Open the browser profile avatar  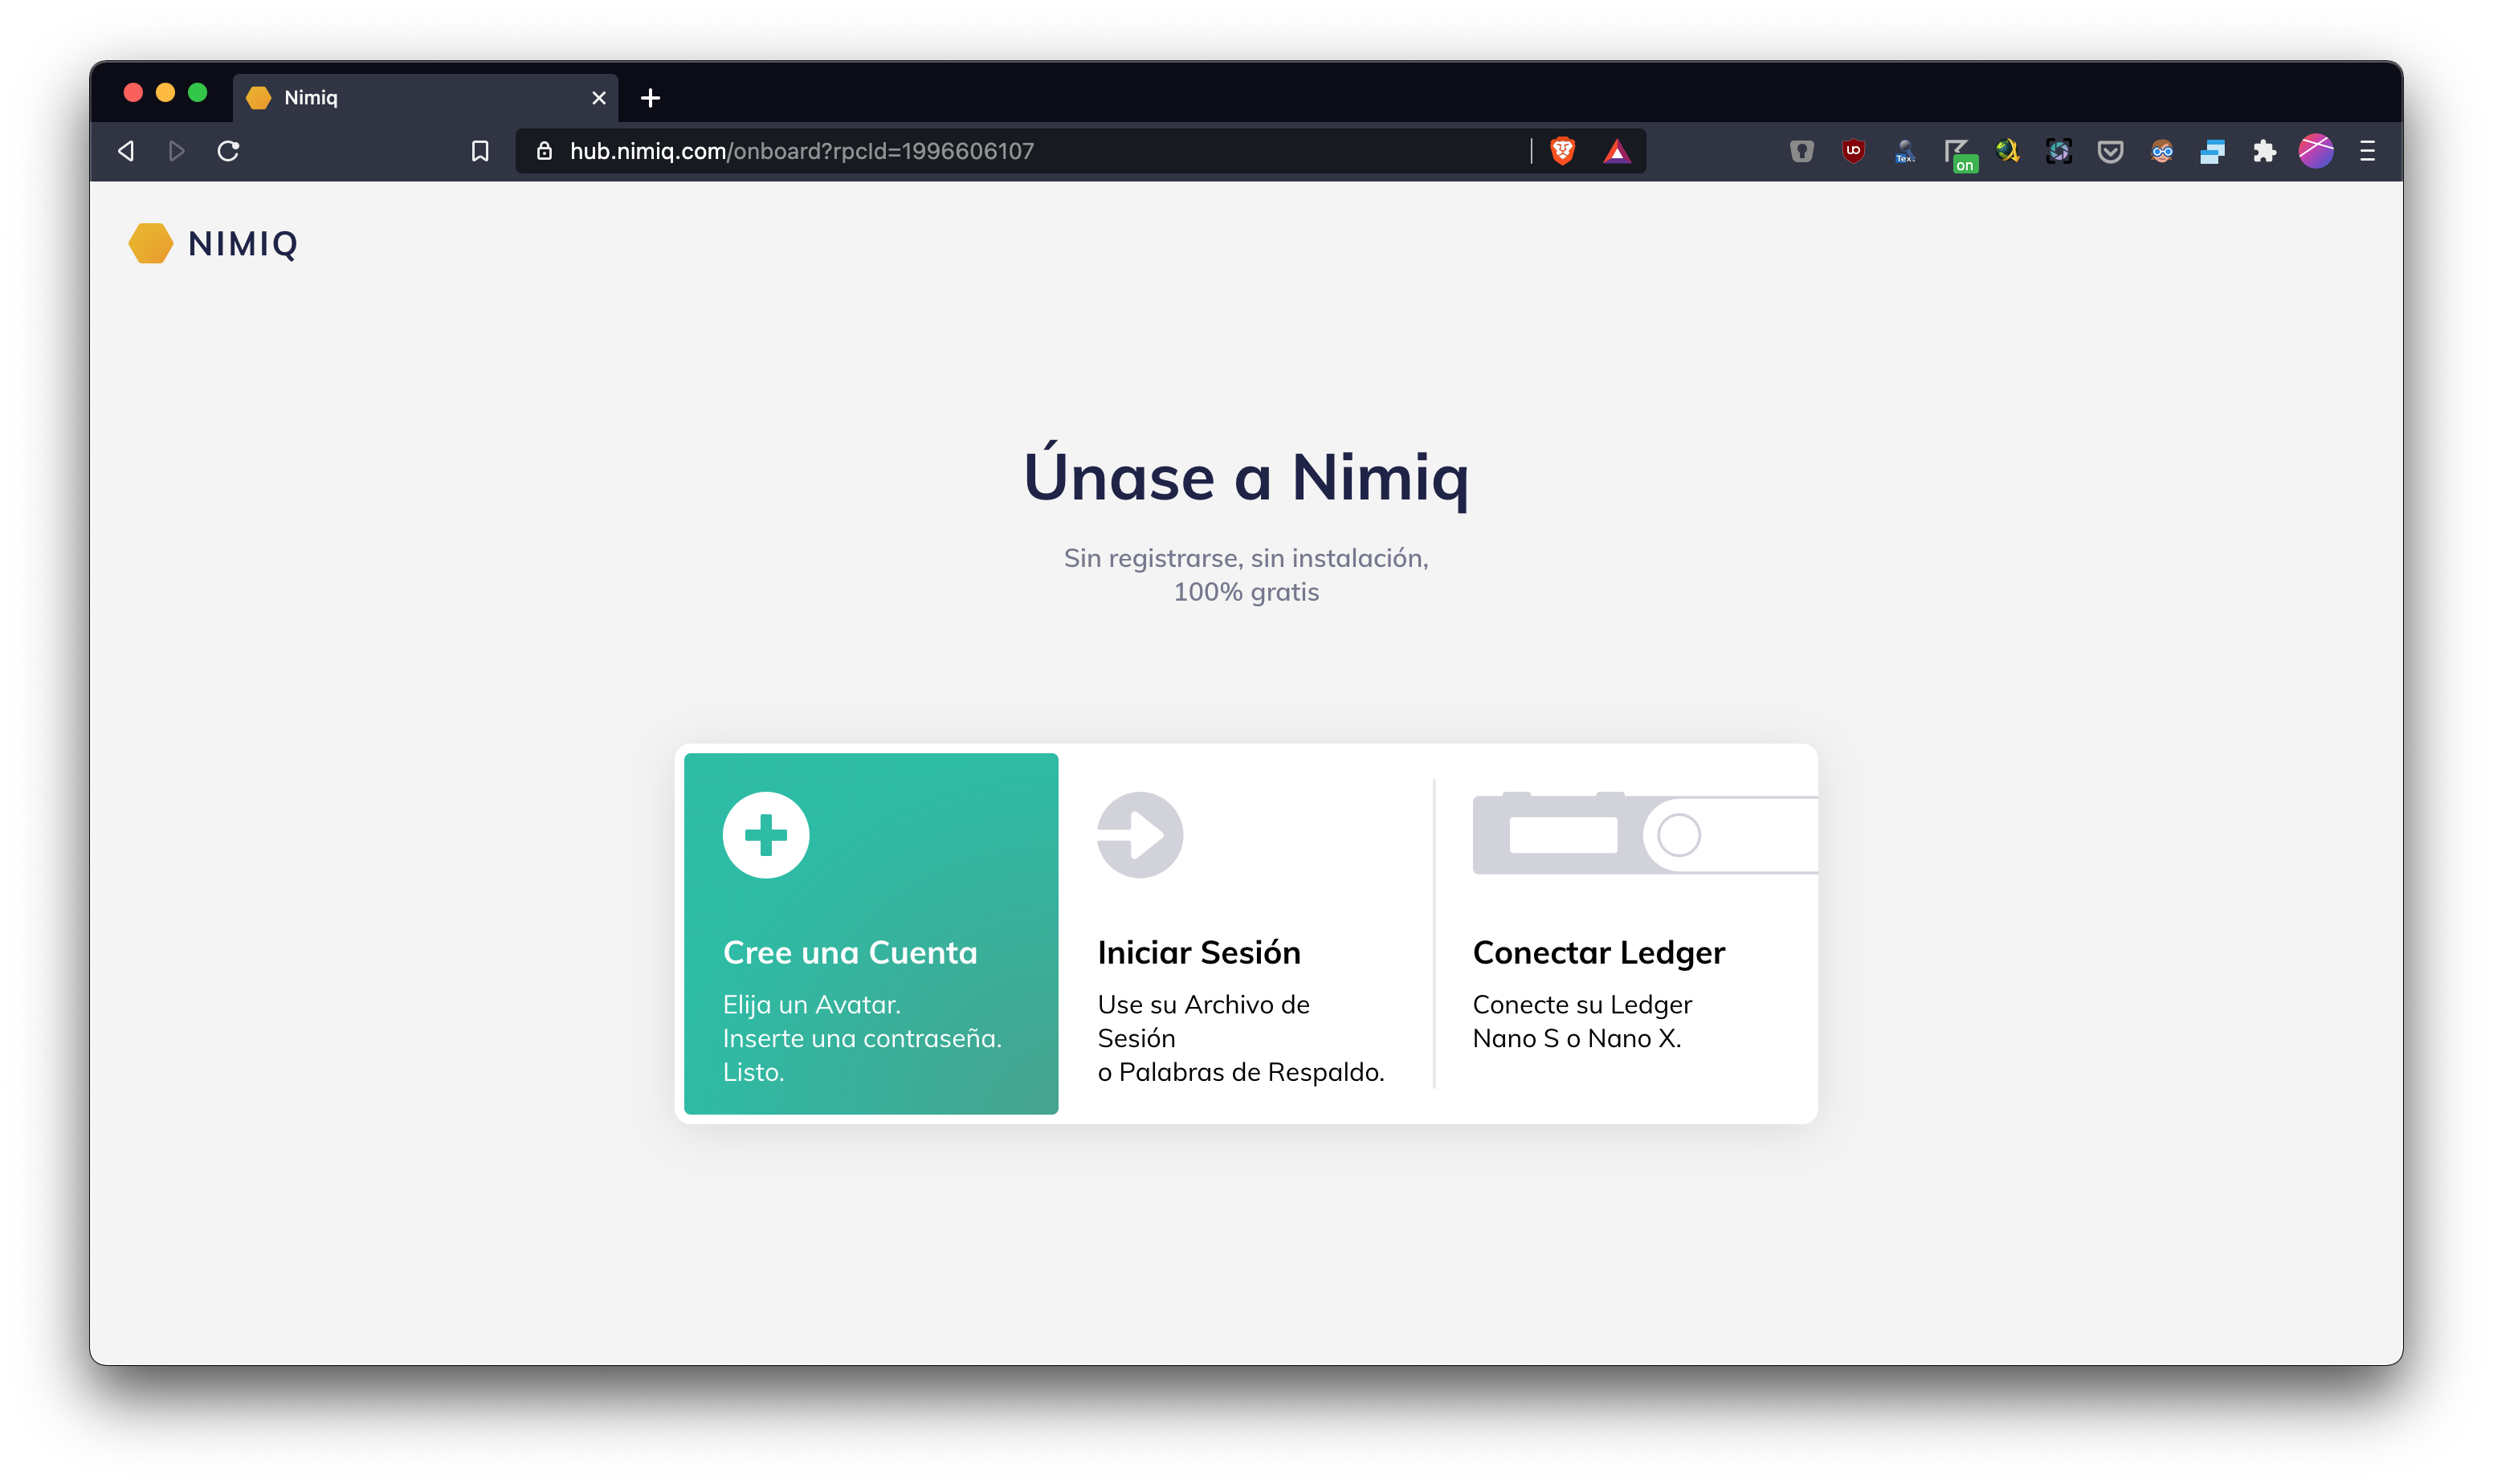coord(2316,151)
